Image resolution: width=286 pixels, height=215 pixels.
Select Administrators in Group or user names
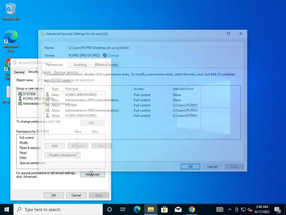coord(43,104)
